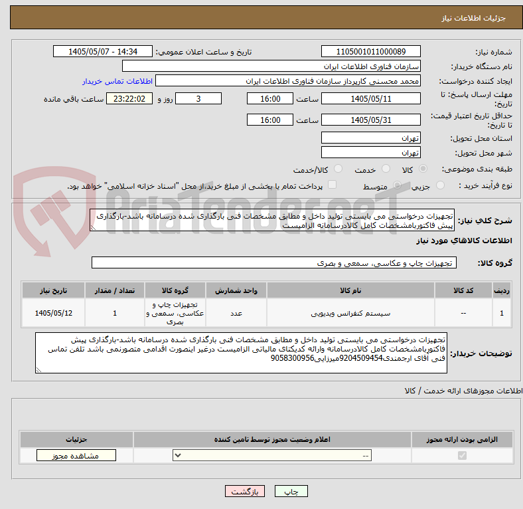Image resolution: width=523 pixels, height=509 pixels.
Task: Click the شماره نیاز field 1105001011000089
Action: coord(370,52)
